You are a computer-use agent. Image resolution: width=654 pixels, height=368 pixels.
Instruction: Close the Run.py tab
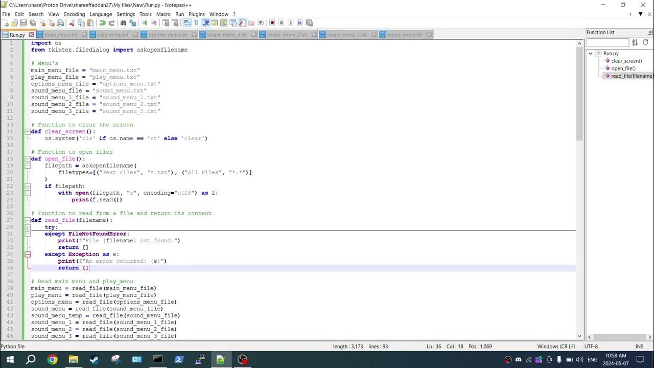point(31,35)
